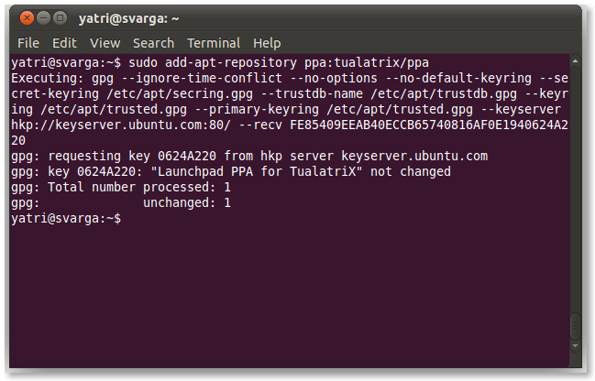Image resolution: width=595 pixels, height=381 pixels.
Task: Click the scrollbar down arrow
Action: point(575,346)
